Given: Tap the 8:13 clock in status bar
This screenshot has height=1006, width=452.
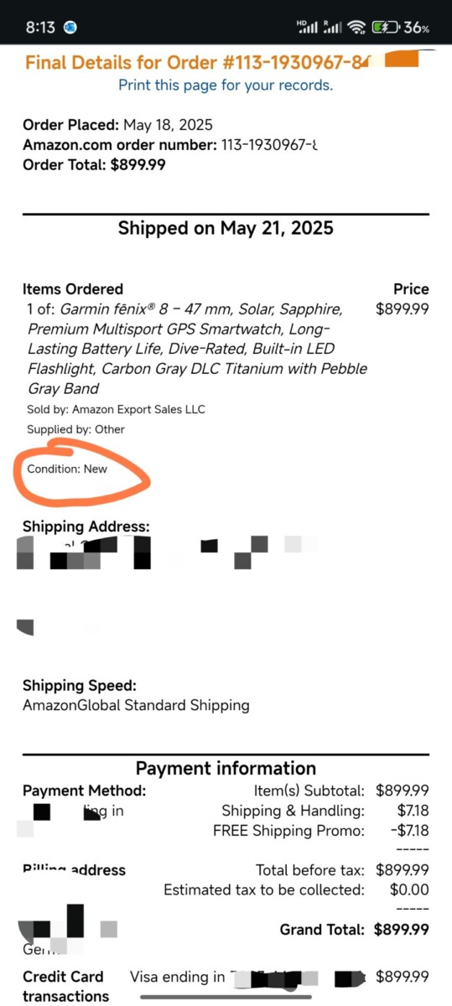Looking at the screenshot, I should (39, 28).
